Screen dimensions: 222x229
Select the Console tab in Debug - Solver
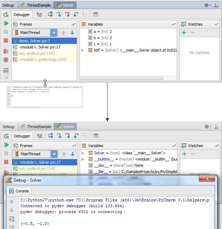tap(19, 191)
